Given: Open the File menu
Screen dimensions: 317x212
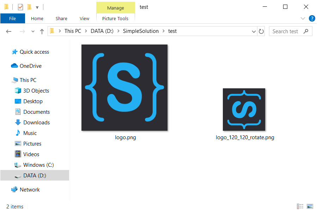Looking at the screenshot, I should (x=12, y=18).
